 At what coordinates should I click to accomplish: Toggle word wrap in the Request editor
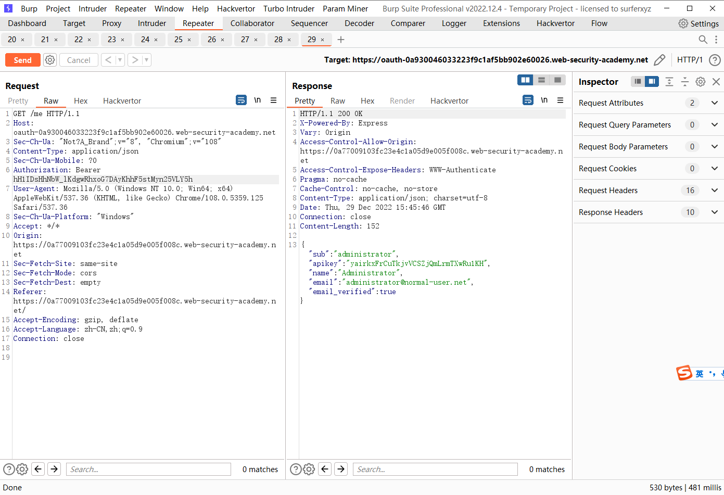click(x=241, y=100)
